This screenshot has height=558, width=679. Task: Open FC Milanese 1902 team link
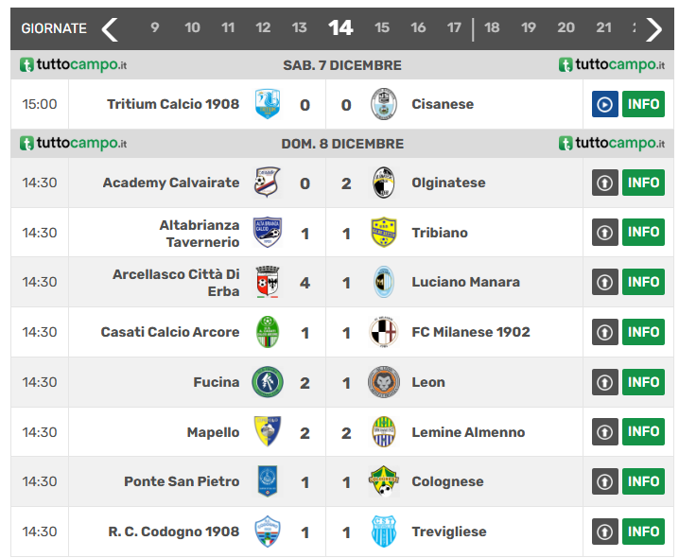tap(471, 332)
